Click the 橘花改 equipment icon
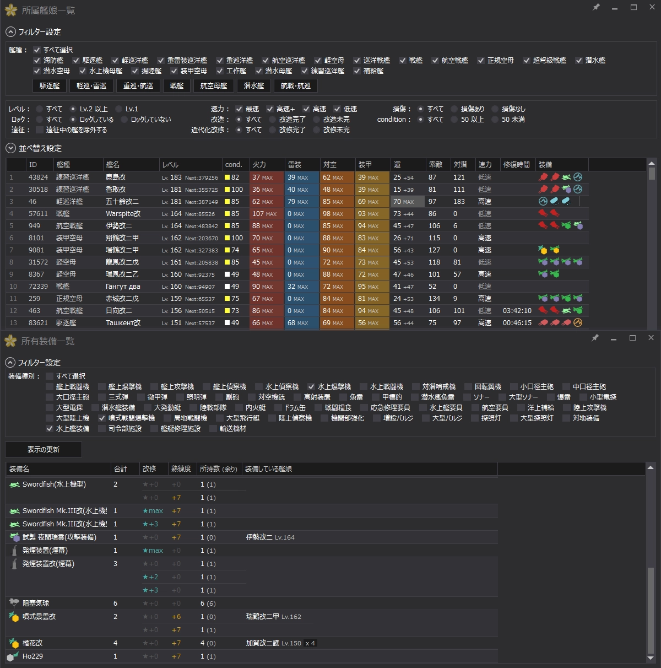Viewport: 661px width, 668px height. click(14, 643)
